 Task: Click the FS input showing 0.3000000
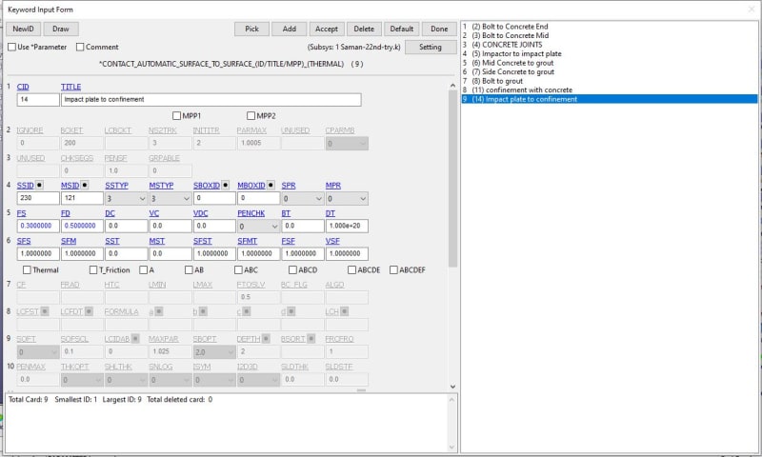pos(38,226)
